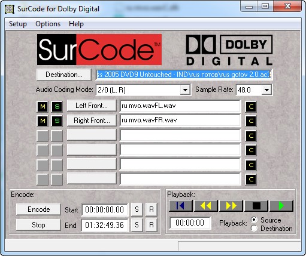Maximize the SurCode window
This screenshot has width=306, height=256.
pyautogui.click(x=265, y=7)
